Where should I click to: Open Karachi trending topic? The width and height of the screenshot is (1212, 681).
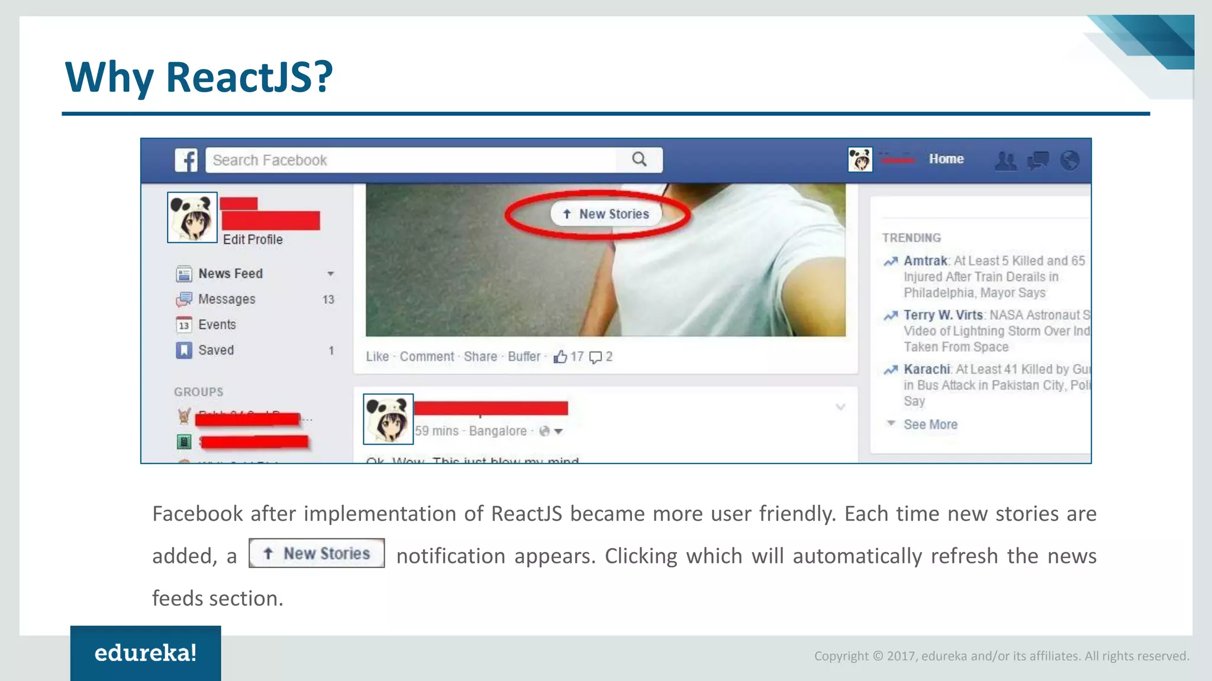click(x=926, y=369)
